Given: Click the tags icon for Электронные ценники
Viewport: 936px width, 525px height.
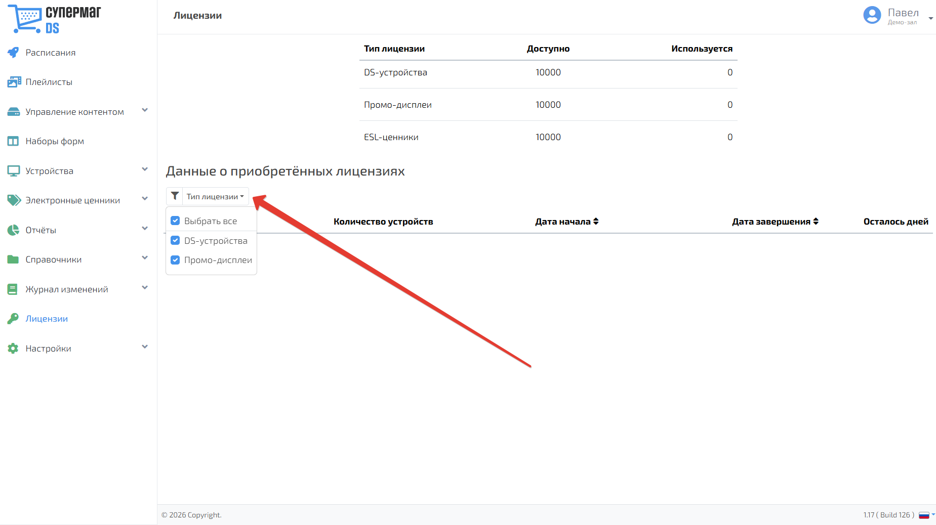Looking at the screenshot, I should 14,200.
